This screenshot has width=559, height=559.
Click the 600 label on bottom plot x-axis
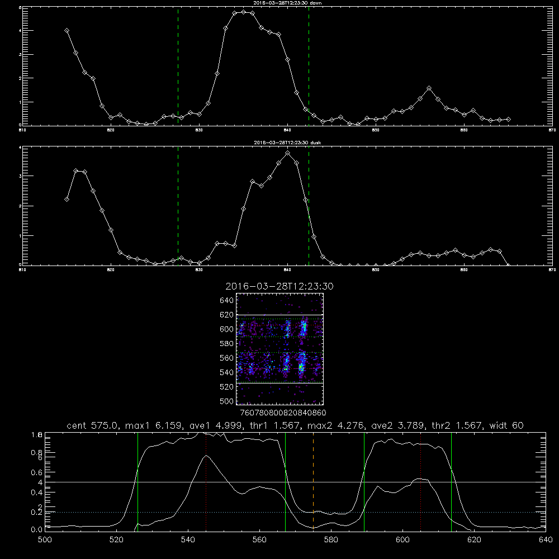(x=403, y=540)
